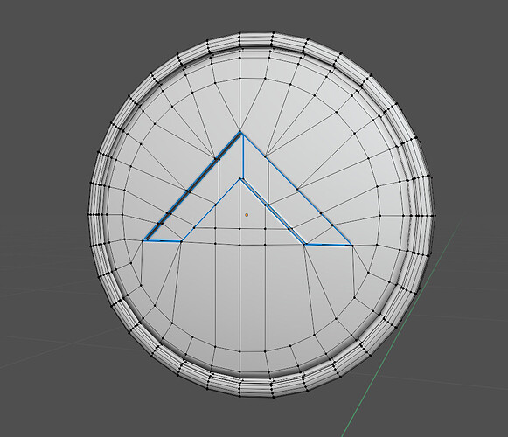508x437 pixels.
Task: Click the orange origin dot on the disc
Action: [247, 215]
